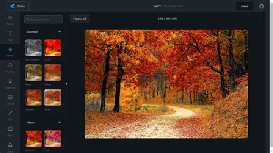The height and width of the screenshot is (153, 273).
Task: Open the Adjust panel in sidebar
Action: tap(10, 19)
